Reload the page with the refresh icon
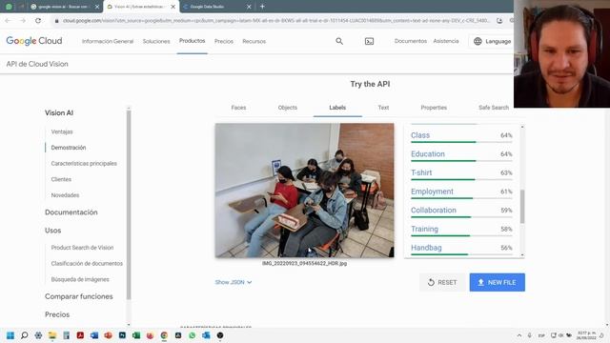This screenshot has width=610, height=343. point(38,21)
